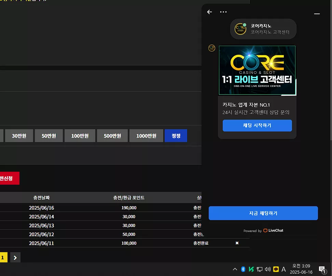Click the 코어카지노 고객센터 header pill
The image size is (332, 276).
[x=263, y=29]
